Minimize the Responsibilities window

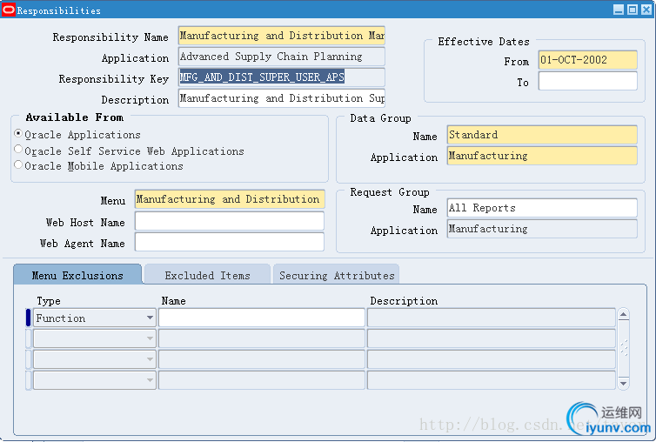pyautogui.click(x=619, y=10)
